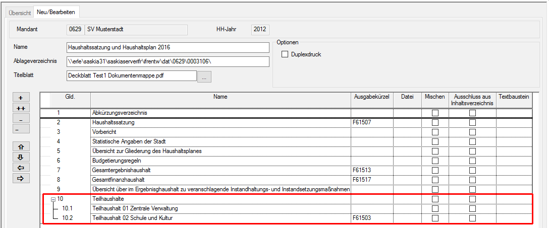The height and width of the screenshot is (228, 549).
Task: Switch to the Übersicht tab
Action: (20, 12)
